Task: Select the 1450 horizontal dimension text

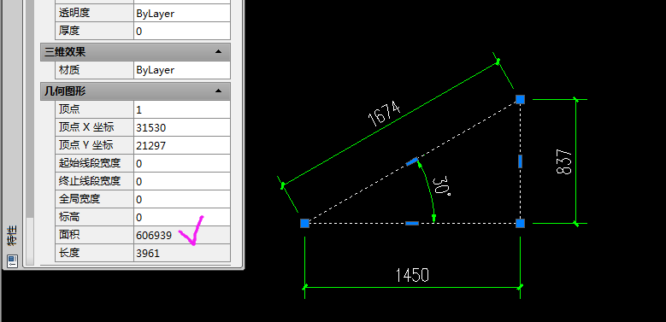Action: (412, 275)
